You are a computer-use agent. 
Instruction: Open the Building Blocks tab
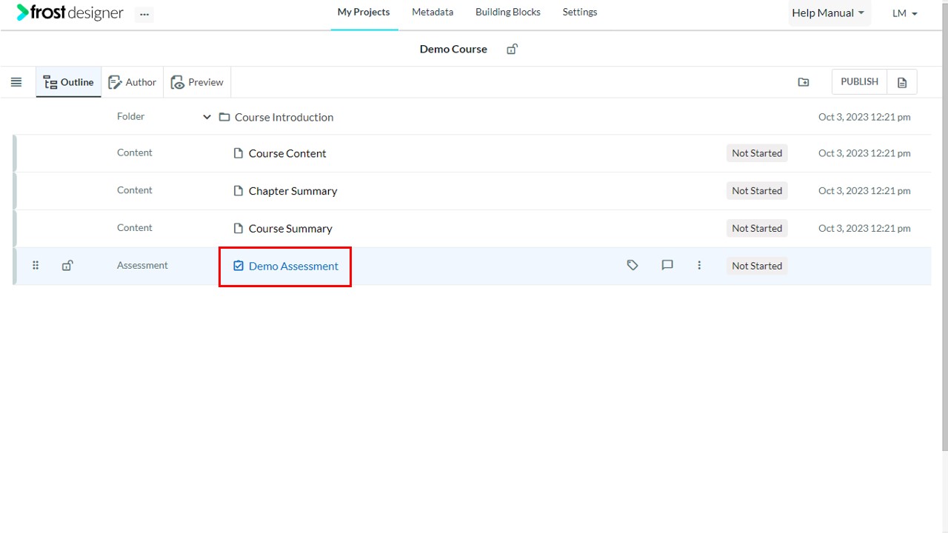508,13
